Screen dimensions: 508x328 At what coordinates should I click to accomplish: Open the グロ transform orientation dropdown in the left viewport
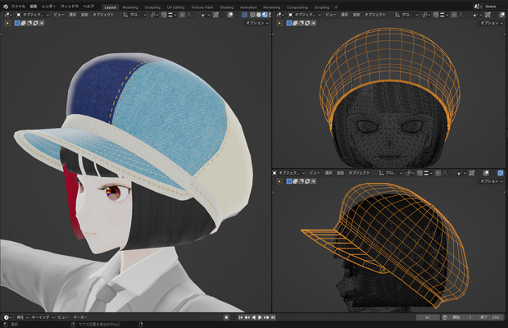(x=134, y=15)
